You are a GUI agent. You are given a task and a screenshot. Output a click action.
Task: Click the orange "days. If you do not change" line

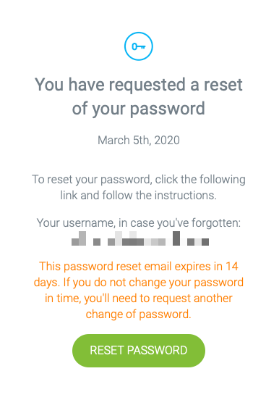139,283
